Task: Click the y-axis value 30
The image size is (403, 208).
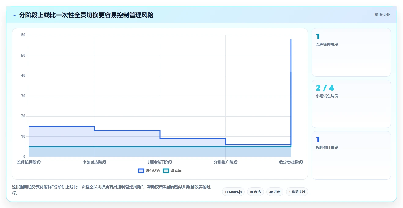Action: (x=23, y=96)
